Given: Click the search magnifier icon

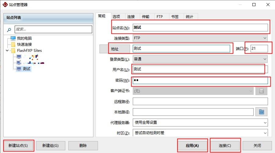Looking at the screenshot, I should pos(9,30).
